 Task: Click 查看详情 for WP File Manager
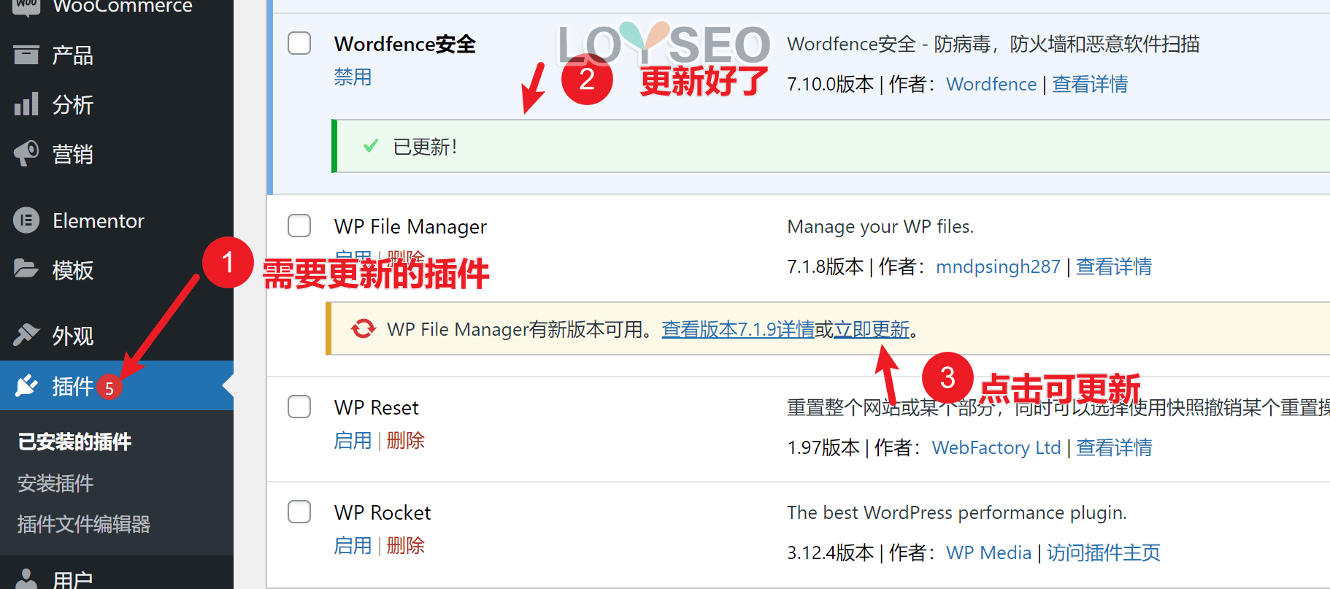point(1114,266)
